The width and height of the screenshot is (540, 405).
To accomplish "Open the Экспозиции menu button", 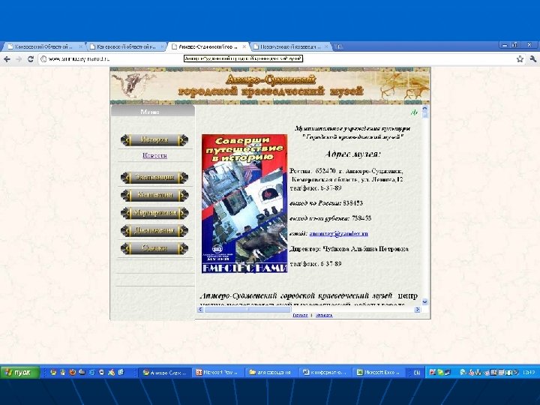I will click(154, 177).
